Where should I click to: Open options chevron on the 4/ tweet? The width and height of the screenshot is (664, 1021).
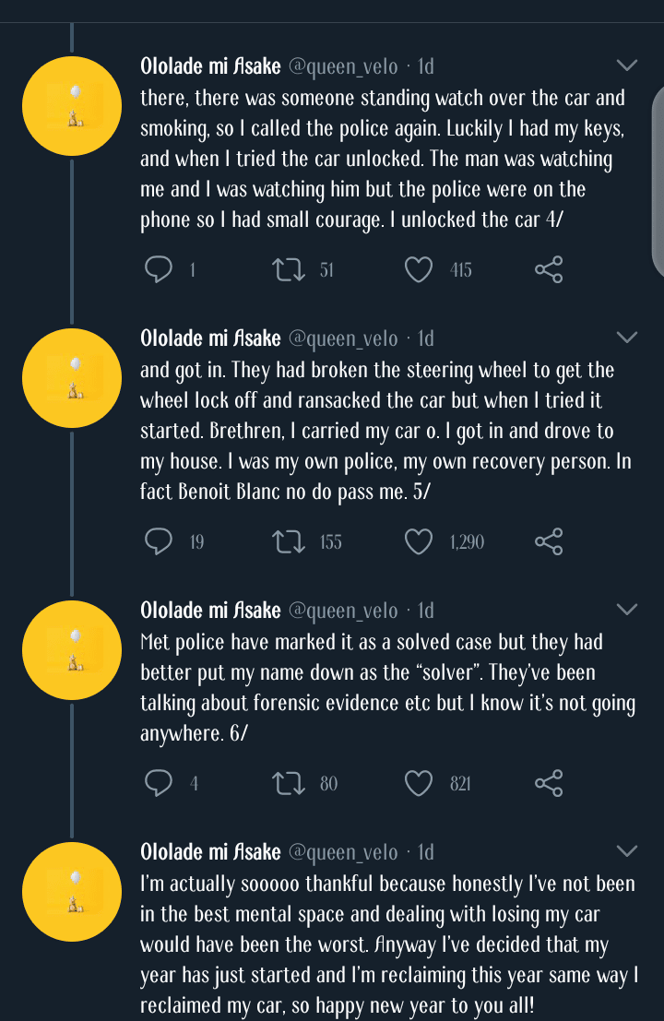click(x=626, y=65)
